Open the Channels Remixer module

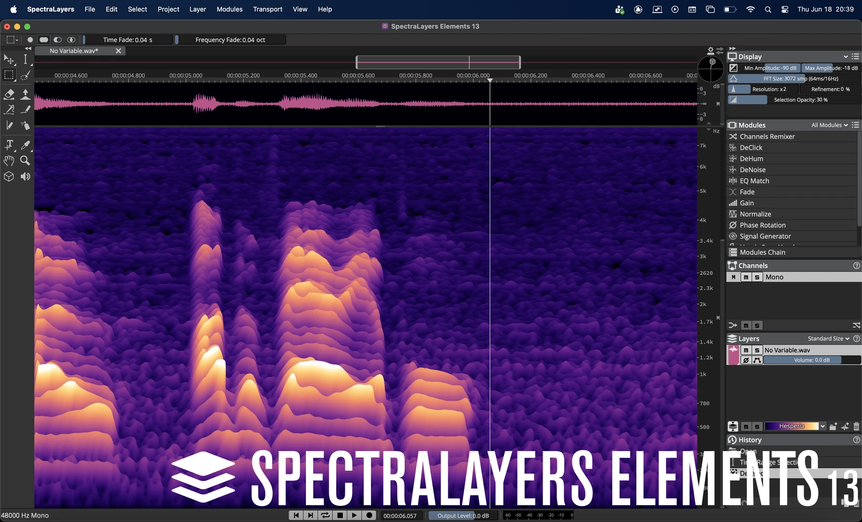793,136
